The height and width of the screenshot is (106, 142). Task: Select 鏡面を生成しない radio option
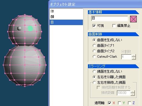94,71
